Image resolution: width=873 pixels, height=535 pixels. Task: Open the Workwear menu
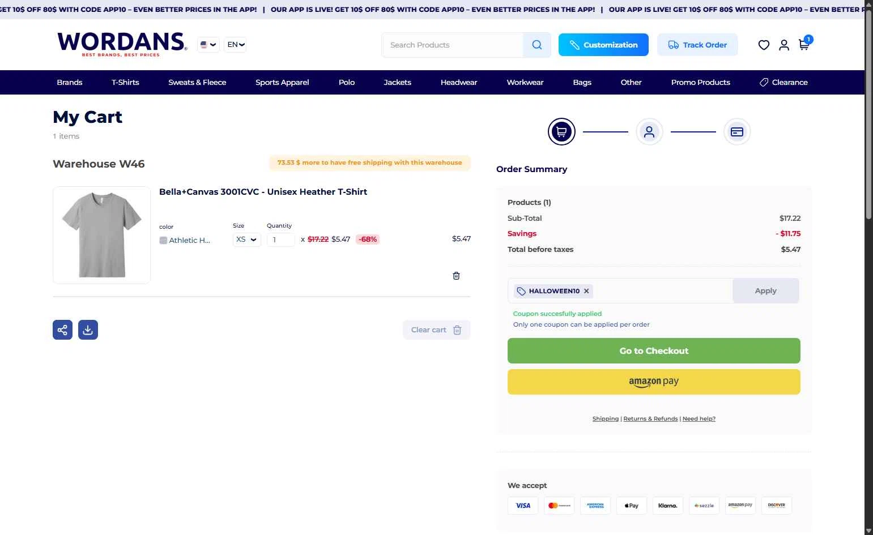[525, 82]
